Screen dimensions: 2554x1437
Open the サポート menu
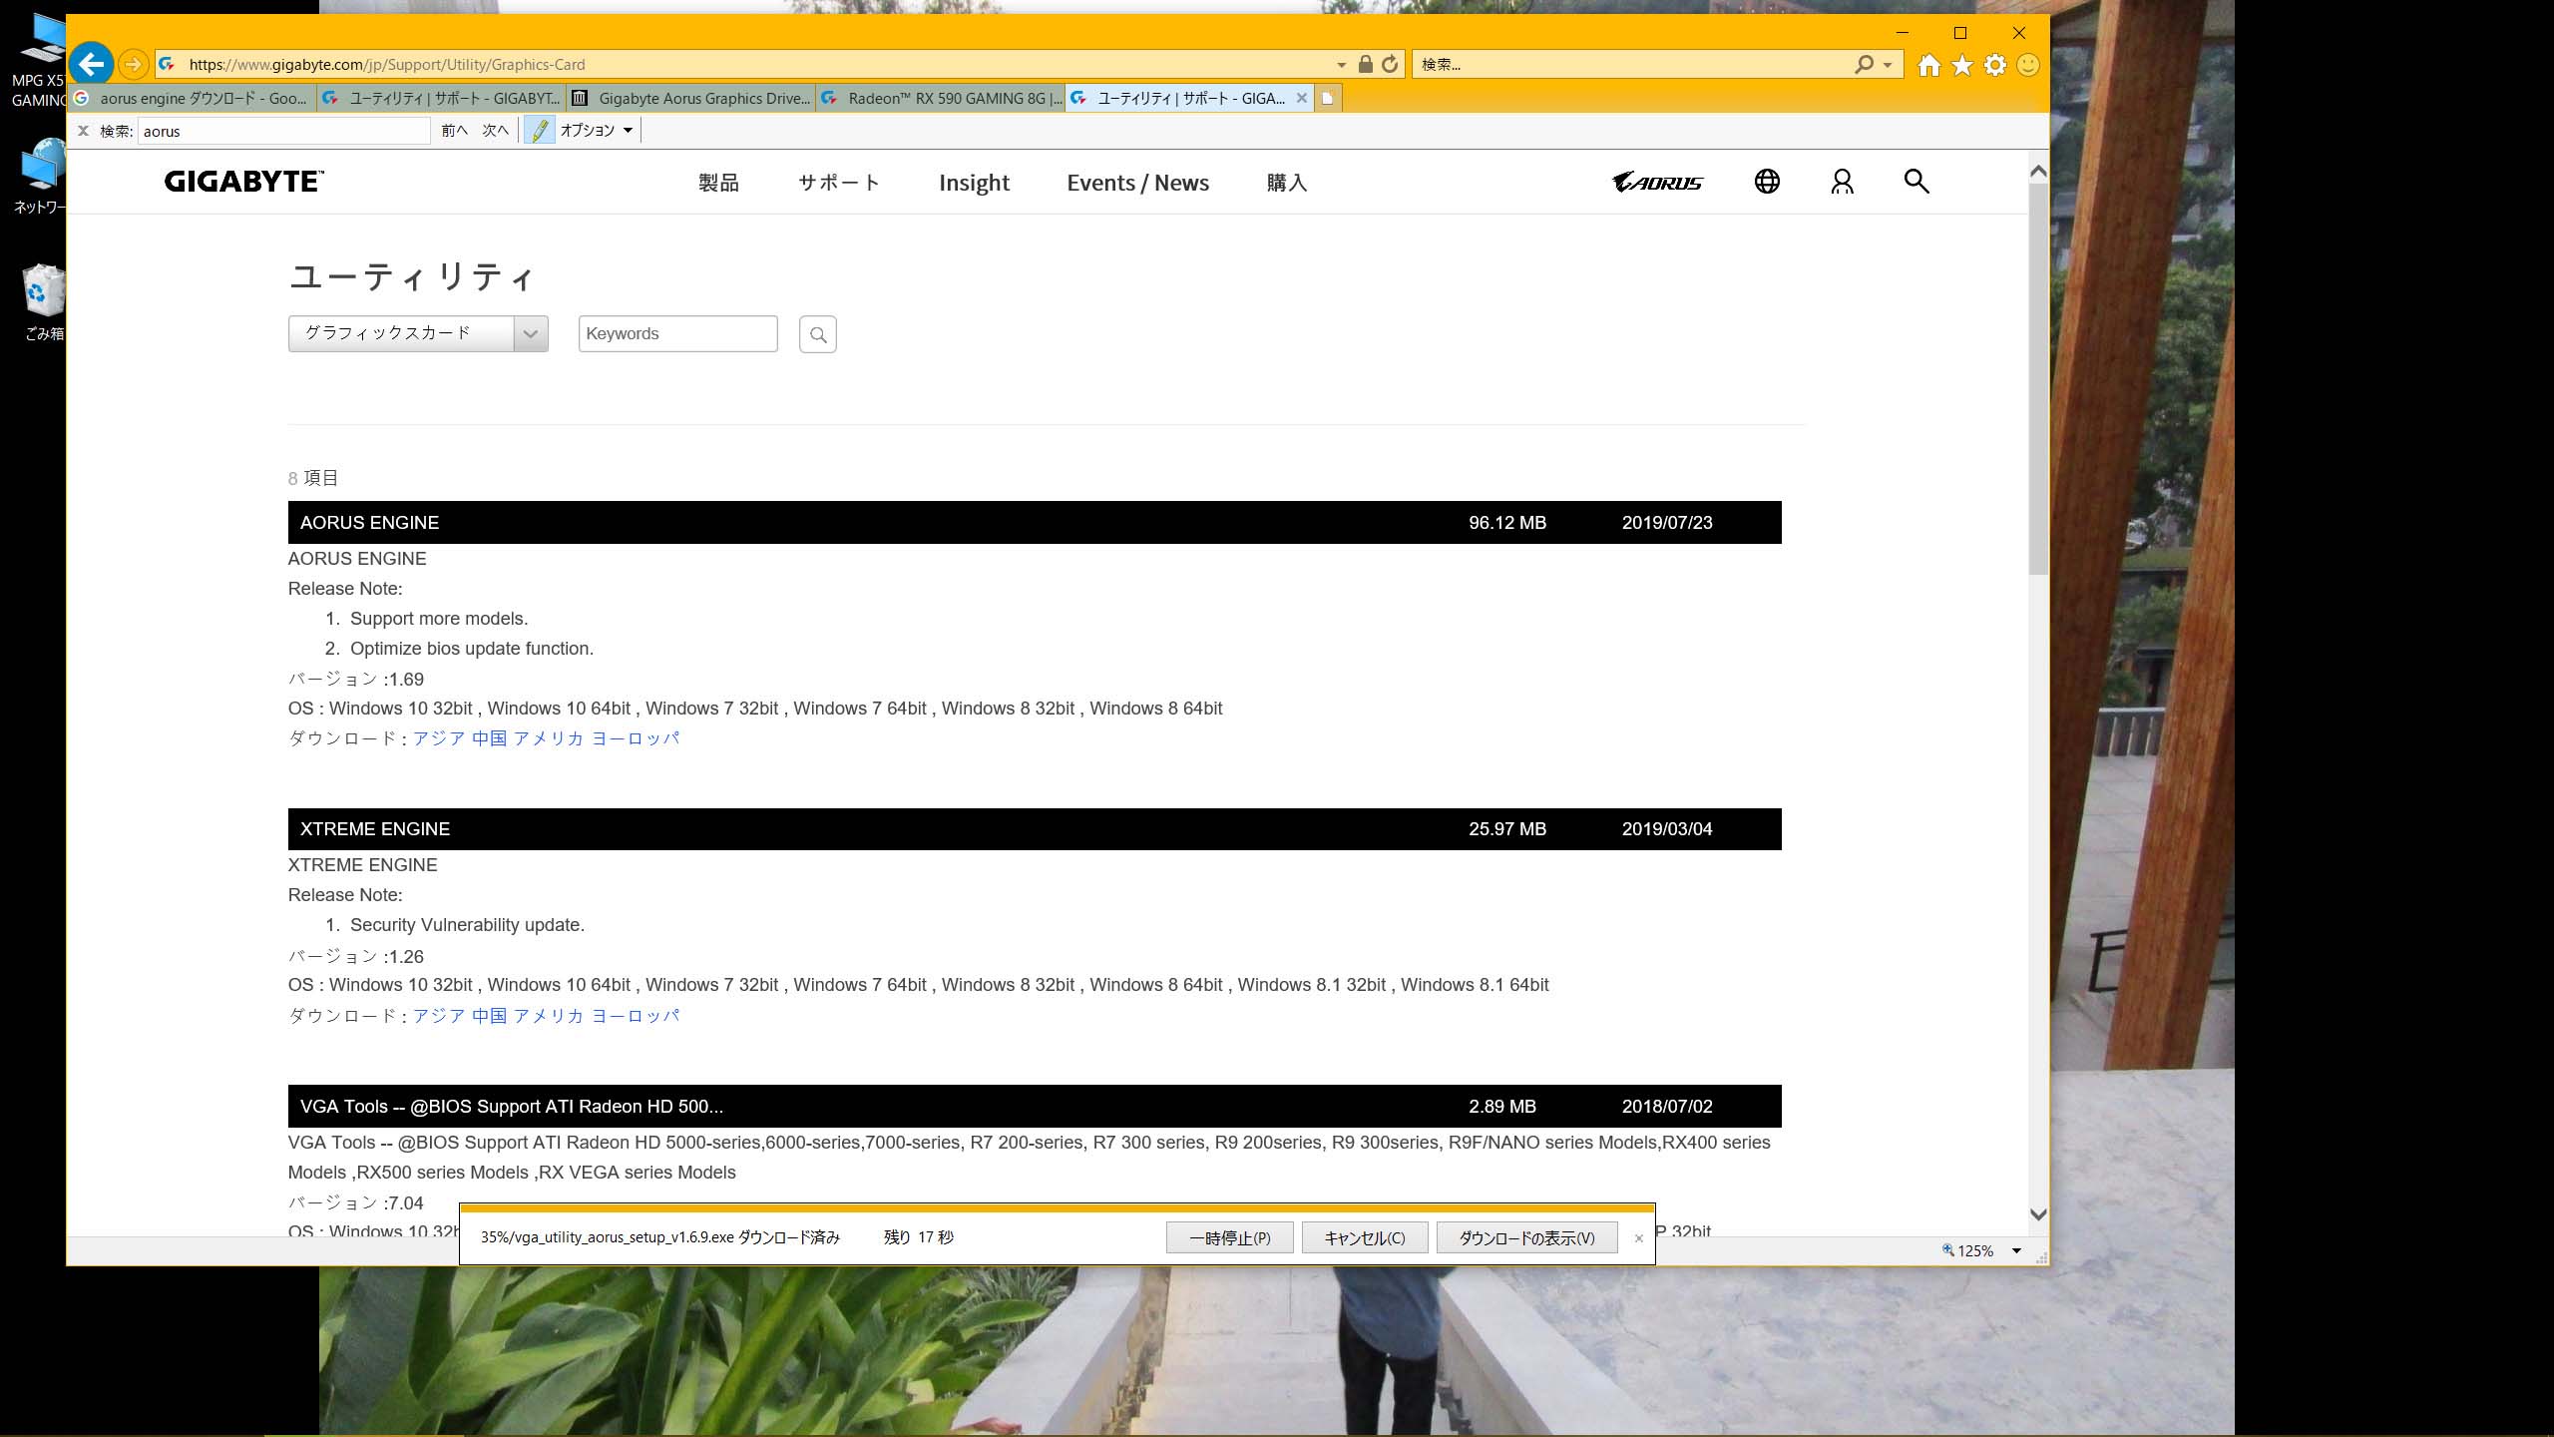(x=839, y=183)
